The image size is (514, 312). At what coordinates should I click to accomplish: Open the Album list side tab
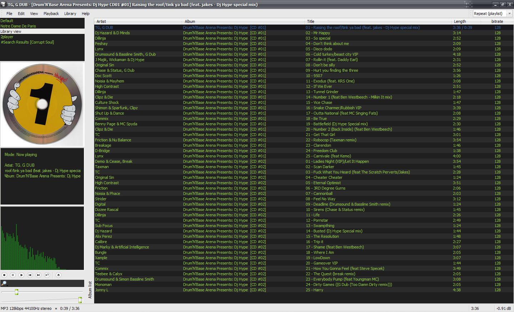point(90,290)
